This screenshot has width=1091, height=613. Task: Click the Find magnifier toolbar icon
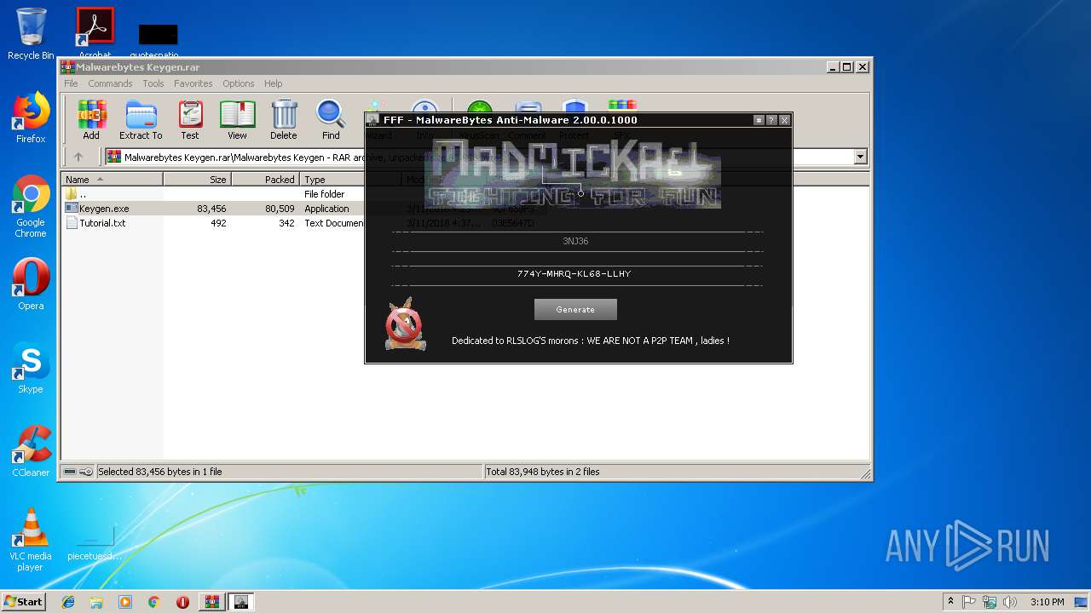331,120
